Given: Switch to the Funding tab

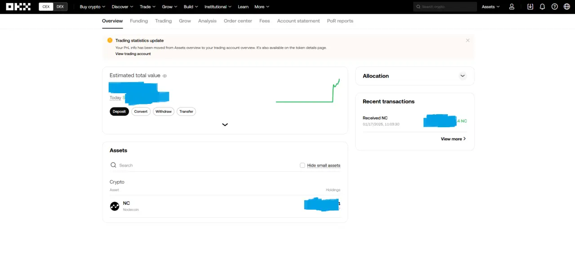Looking at the screenshot, I should tap(139, 21).
